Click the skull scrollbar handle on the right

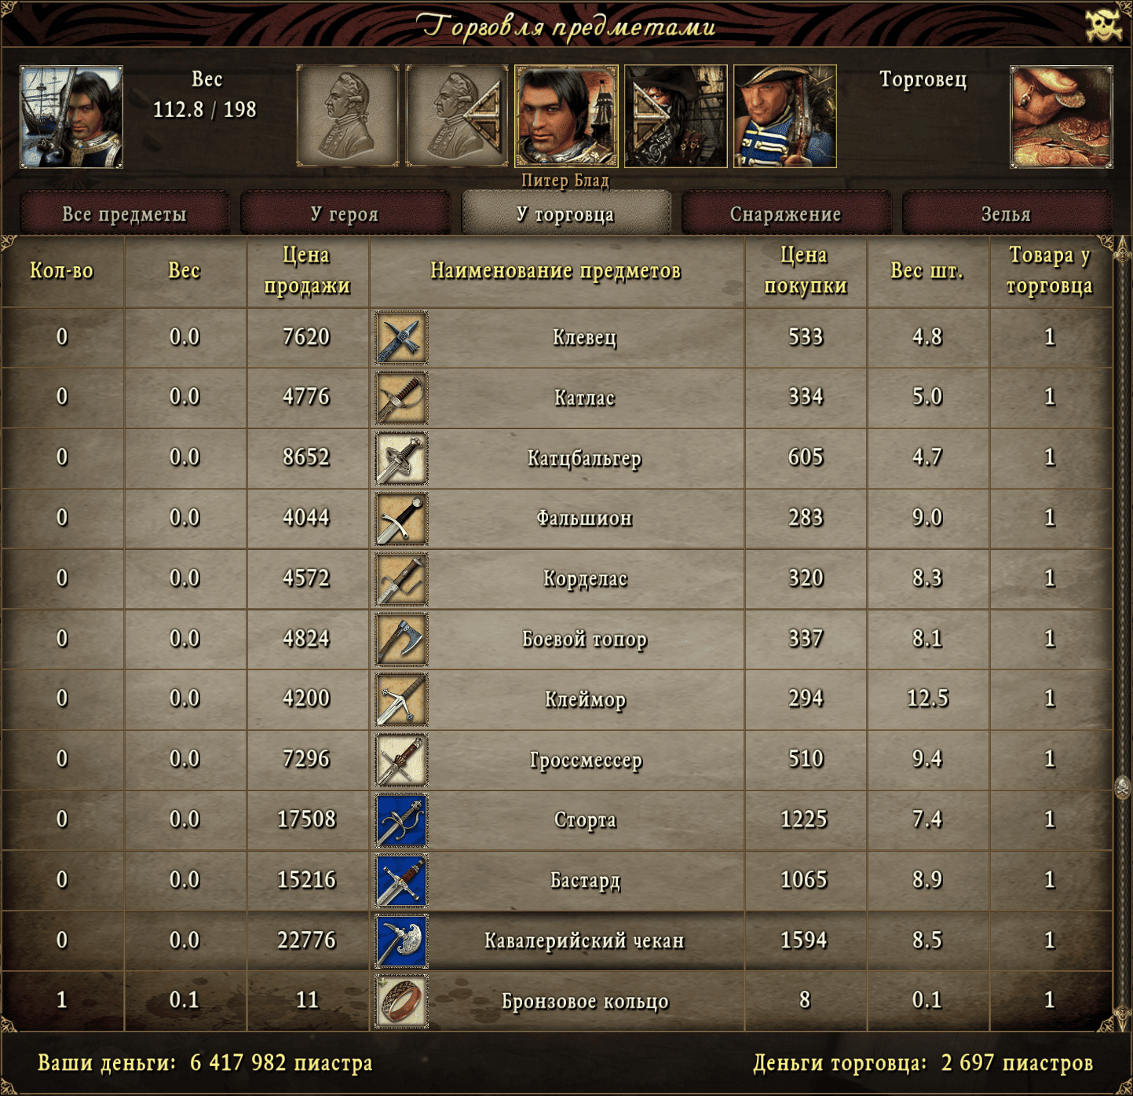point(1123,787)
